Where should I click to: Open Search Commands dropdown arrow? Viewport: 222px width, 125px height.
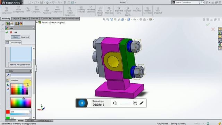[x=203, y=2]
